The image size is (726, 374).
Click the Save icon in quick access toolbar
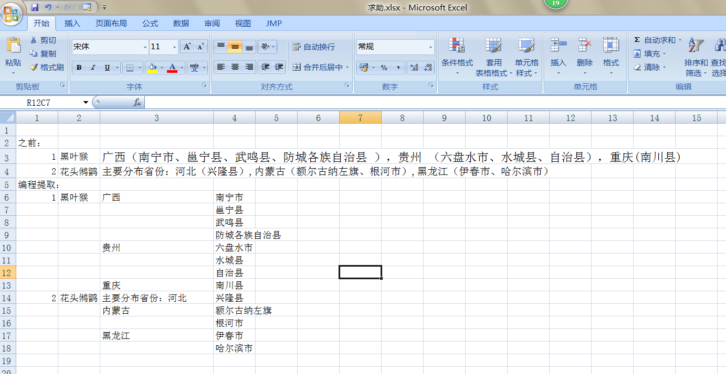(x=35, y=7)
